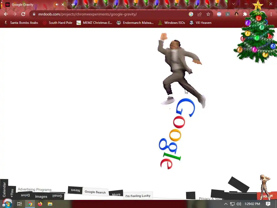The image size is (277, 208).
Task: Show hidden tray icons chevron
Action: click(x=226, y=204)
